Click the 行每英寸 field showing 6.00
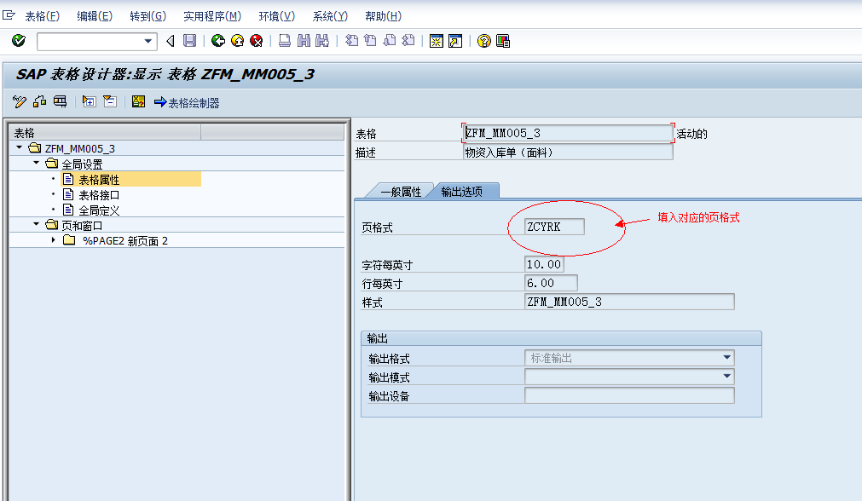Image resolution: width=862 pixels, height=501 pixels. click(x=551, y=283)
